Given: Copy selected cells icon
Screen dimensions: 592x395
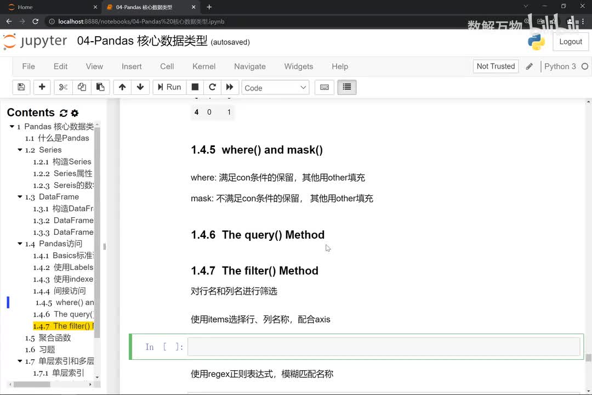Looking at the screenshot, I should coord(82,87).
